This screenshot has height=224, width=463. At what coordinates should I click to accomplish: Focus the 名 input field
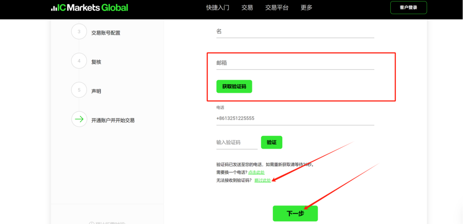[295, 31]
